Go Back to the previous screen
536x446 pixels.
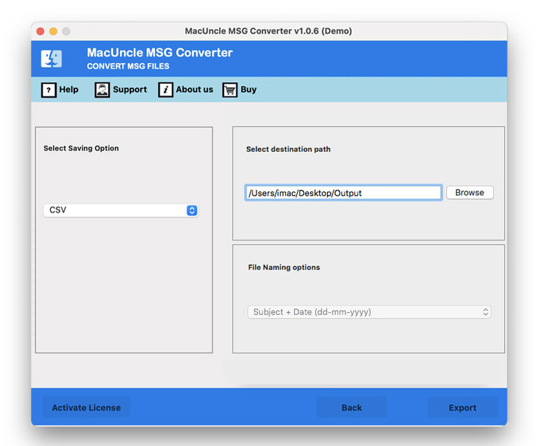[351, 407]
